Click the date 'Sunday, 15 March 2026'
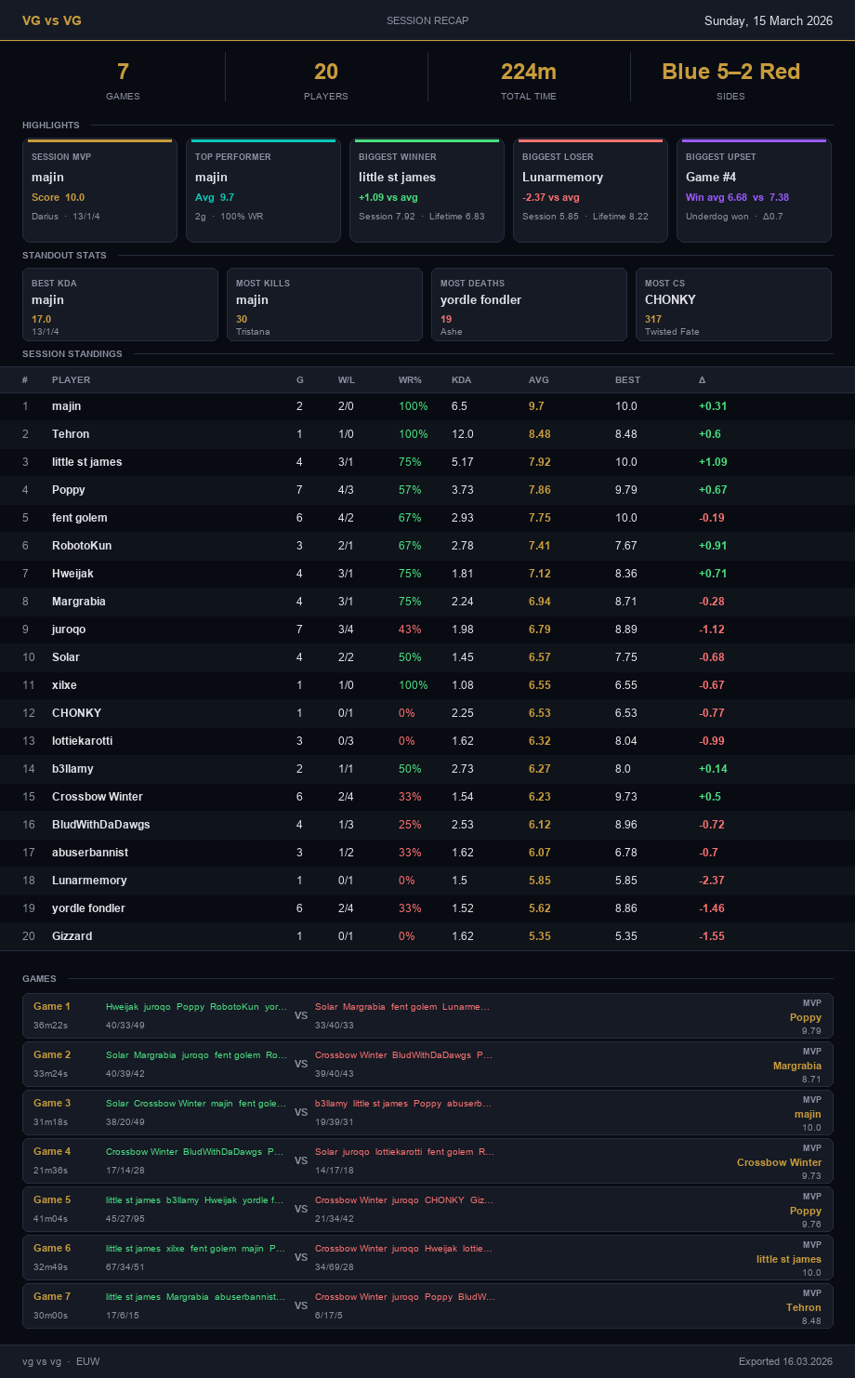This screenshot has width=855, height=1378. (x=769, y=20)
